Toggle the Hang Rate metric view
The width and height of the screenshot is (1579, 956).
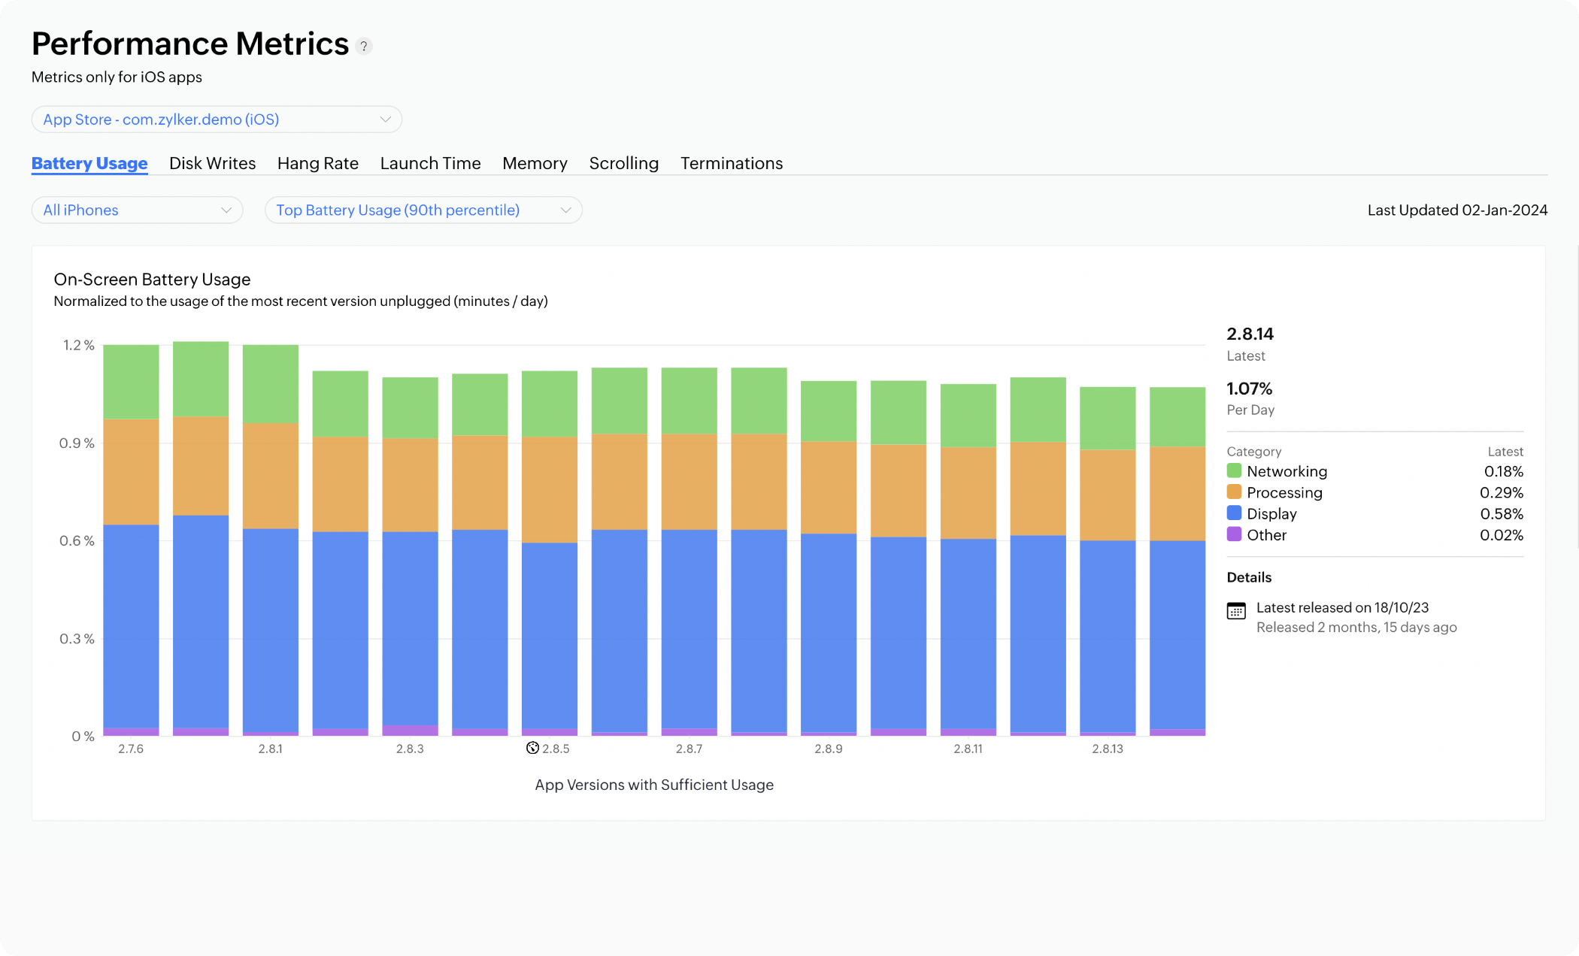[318, 162]
